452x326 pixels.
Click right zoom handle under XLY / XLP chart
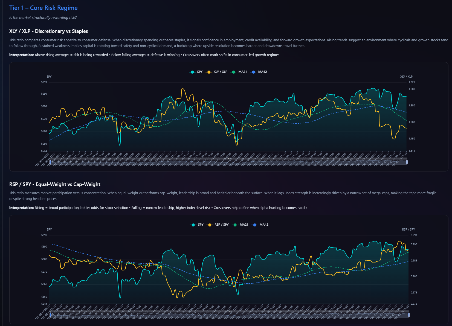click(407, 162)
